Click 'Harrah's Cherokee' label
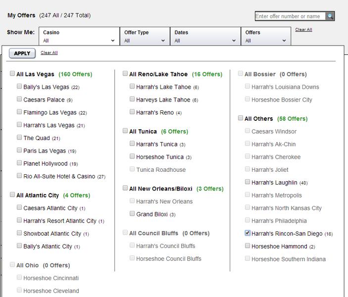The height and width of the screenshot is (297, 348). coord(276,157)
